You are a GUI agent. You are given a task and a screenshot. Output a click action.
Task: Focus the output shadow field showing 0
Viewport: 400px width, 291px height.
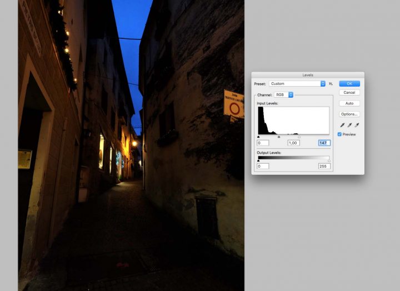click(x=263, y=166)
